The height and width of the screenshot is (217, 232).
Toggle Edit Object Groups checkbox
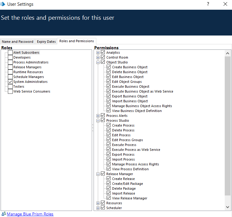[x=109, y=81]
